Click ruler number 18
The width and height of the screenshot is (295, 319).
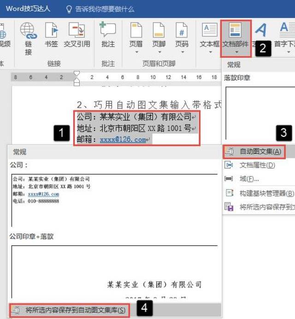(x=214, y=77)
